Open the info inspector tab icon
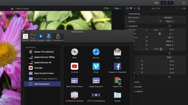The width and height of the screenshot is (188, 105). 139,8
